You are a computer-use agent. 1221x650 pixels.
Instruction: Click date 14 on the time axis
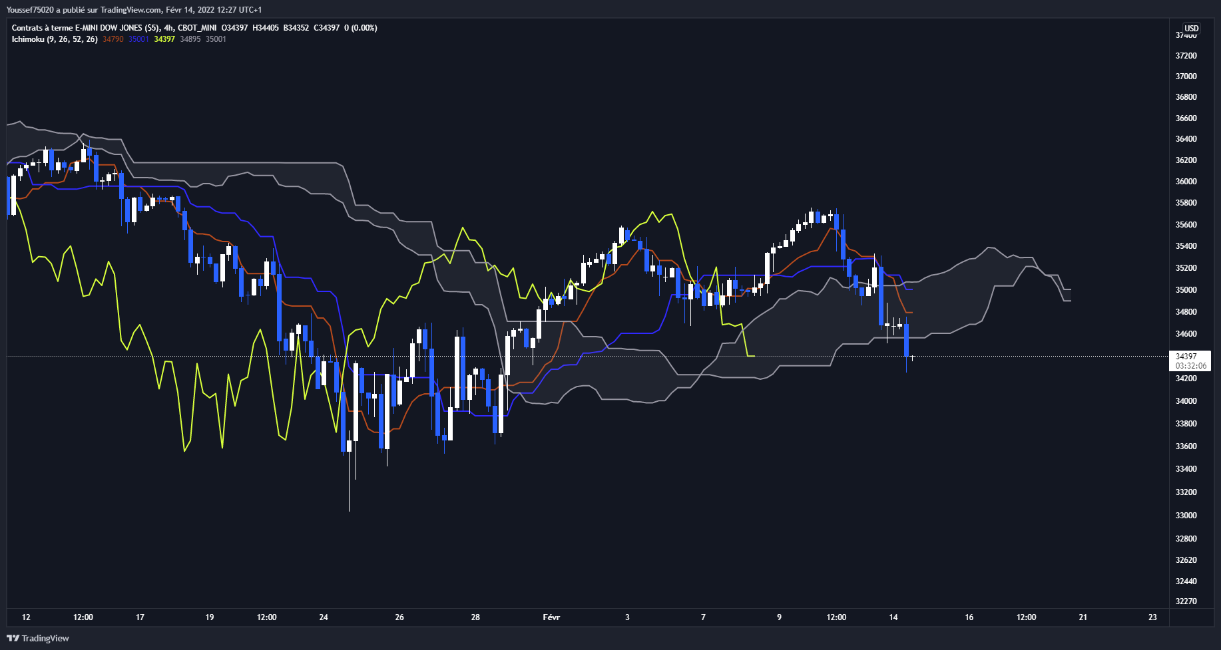893,617
